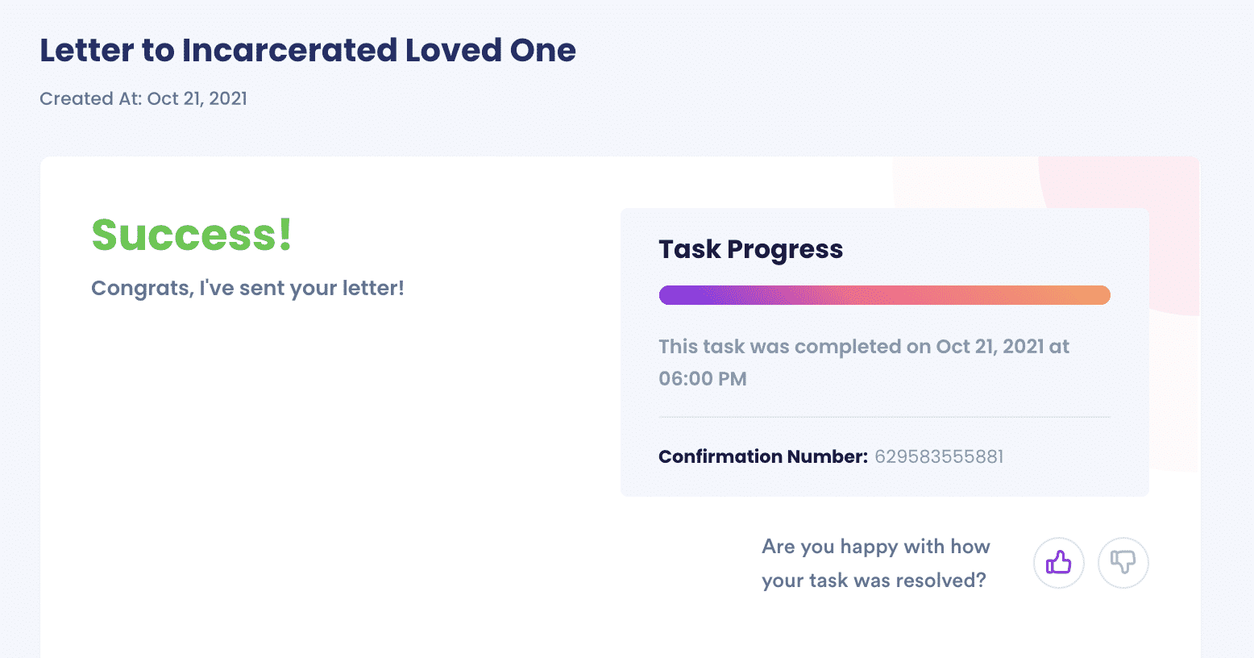Click the thumbs up feedback icon

coord(1059,563)
